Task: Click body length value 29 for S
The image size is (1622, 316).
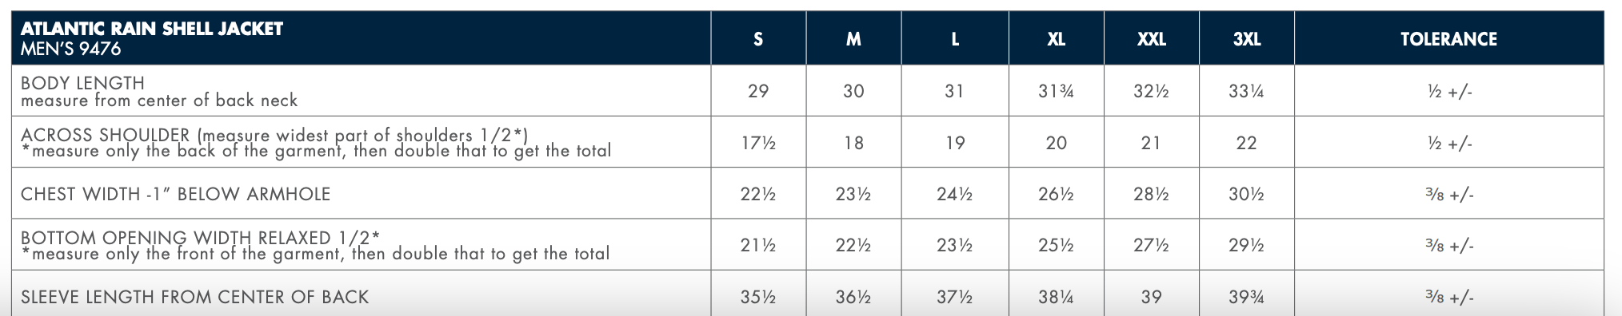Action: pyautogui.click(x=758, y=91)
